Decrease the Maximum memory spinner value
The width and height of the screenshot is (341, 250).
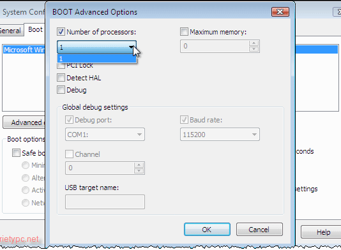point(254,49)
